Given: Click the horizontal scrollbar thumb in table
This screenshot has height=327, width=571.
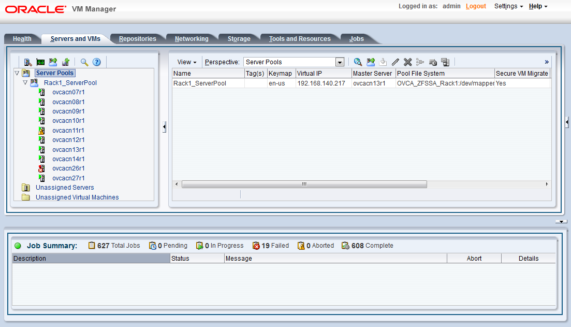Looking at the screenshot, I should [304, 184].
